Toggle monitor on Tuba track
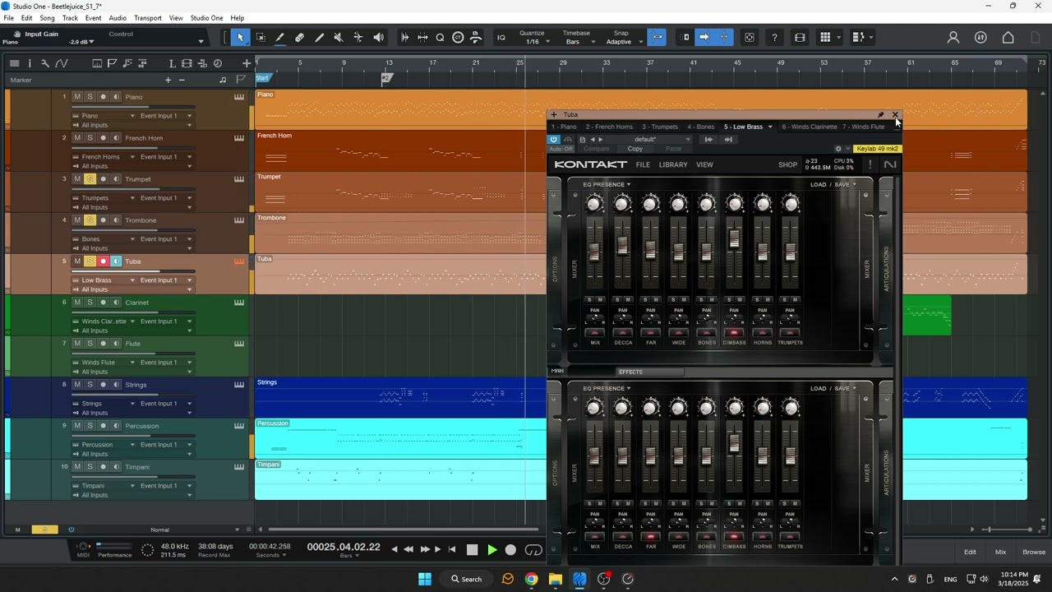 tap(117, 261)
